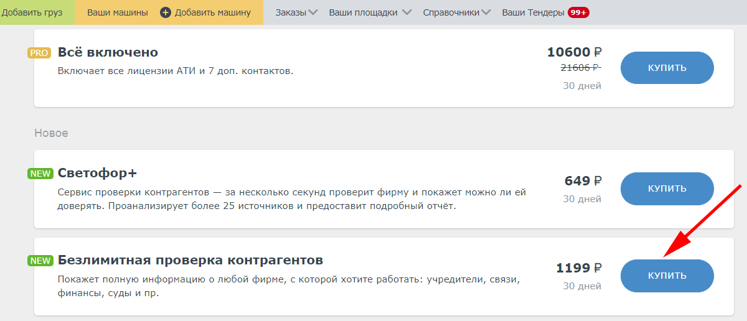Go to the Ваши машины tab

tap(118, 12)
